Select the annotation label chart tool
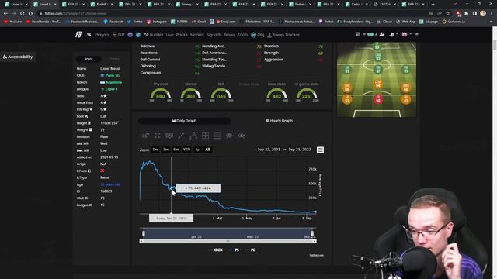This screenshot has height=279, width=497. tap(169, 136)
